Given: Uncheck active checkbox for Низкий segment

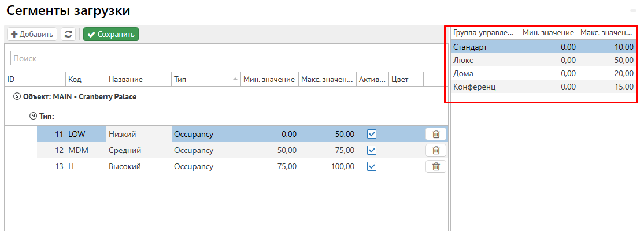Looking at the screenshot, I should [x=372, y=134].
